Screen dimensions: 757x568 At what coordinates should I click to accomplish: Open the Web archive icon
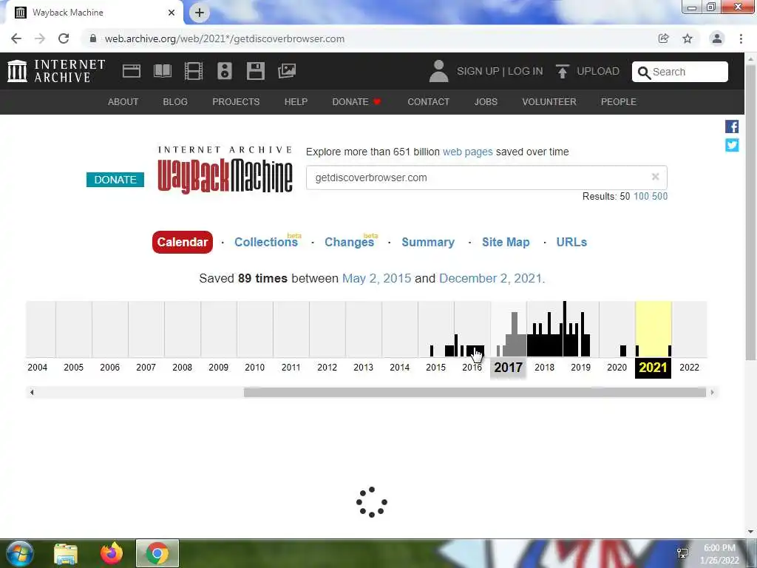pos(132,71)
